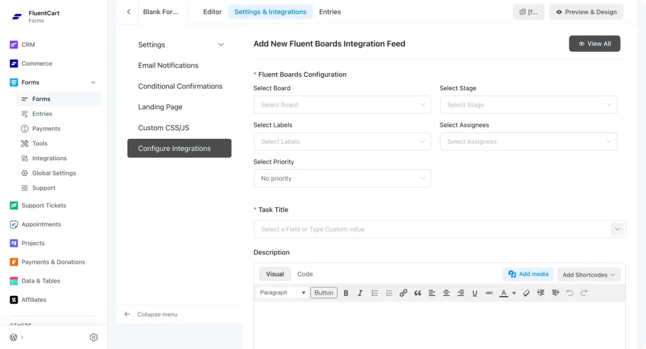Click the Button insert control in toolbar
This screenshot has height=349, width=646.
coord(324,293)
